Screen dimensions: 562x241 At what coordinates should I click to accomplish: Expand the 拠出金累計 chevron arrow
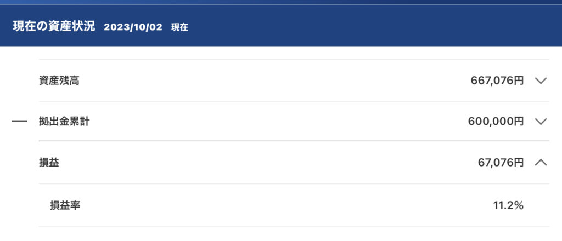coord(541,122)
